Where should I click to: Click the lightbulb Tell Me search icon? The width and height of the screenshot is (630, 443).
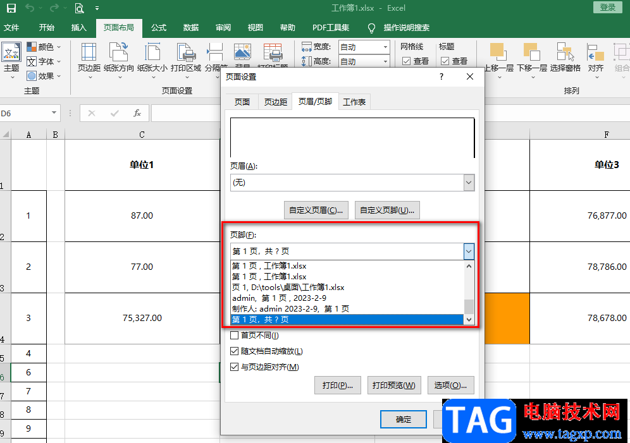tap(371, 28)
